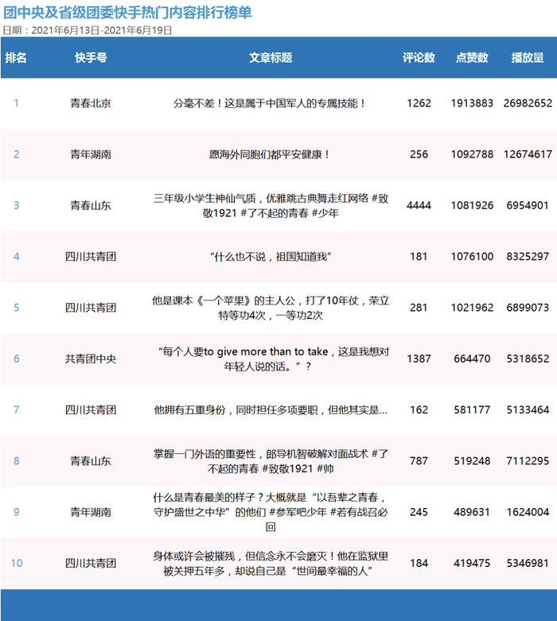The height and width of the screenshot is (621, 557).
Task: Click the 播放量 column header
Action: pyautogui.click(x=528, y=58)
